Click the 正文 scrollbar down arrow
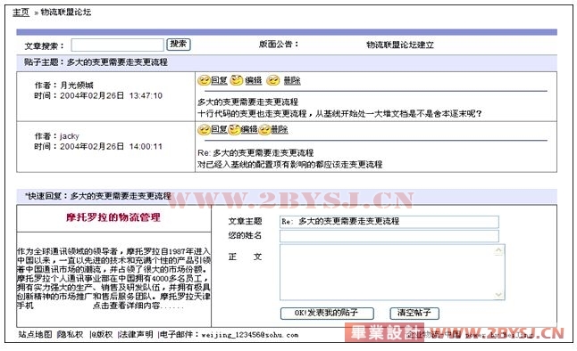This screenshot has height=351, width=577. (498, 295)
